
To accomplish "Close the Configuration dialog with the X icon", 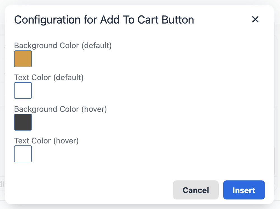I will (x=255, y=20).
